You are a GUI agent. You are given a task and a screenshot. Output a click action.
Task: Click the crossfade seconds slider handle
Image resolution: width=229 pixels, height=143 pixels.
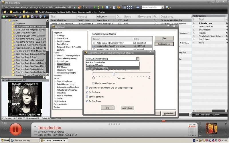click(114, 74)
